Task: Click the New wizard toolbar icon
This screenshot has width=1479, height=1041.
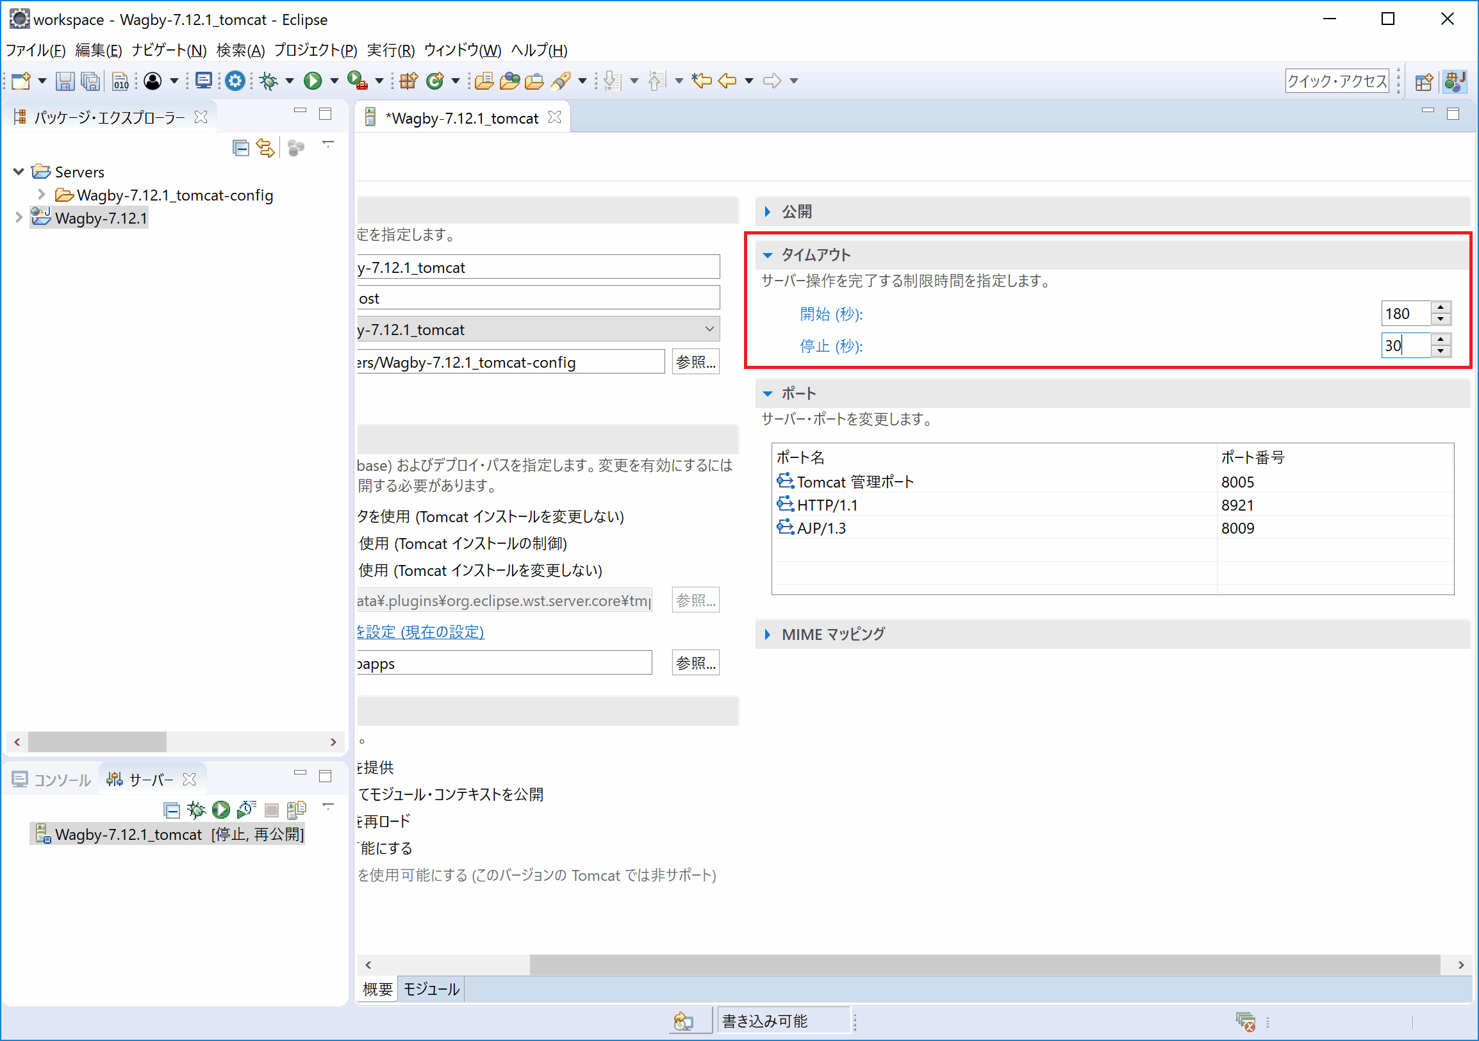Action: (21, 81)
